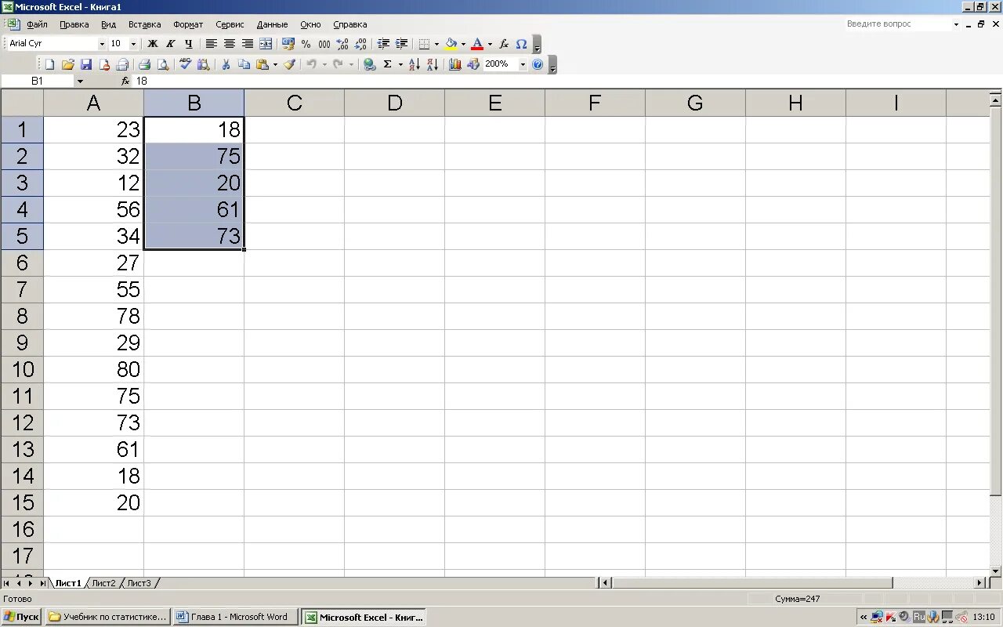
Task: Open font size dropdown
Action: pos(133,44)
